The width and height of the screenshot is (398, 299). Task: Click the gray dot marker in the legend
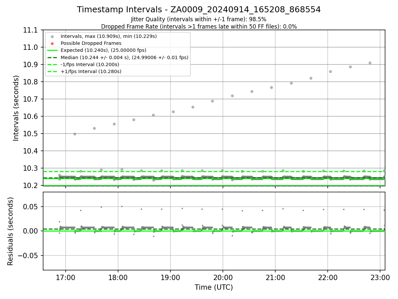point(52,36)
